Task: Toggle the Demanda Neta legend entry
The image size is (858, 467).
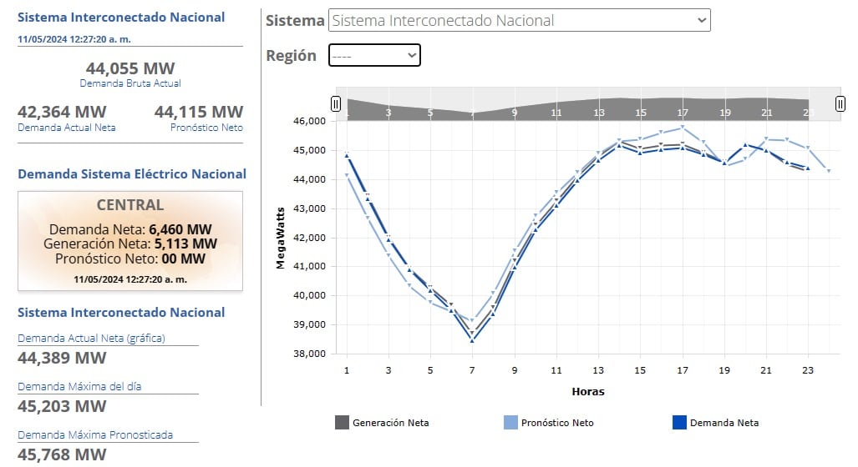Action: click(717, 423)
